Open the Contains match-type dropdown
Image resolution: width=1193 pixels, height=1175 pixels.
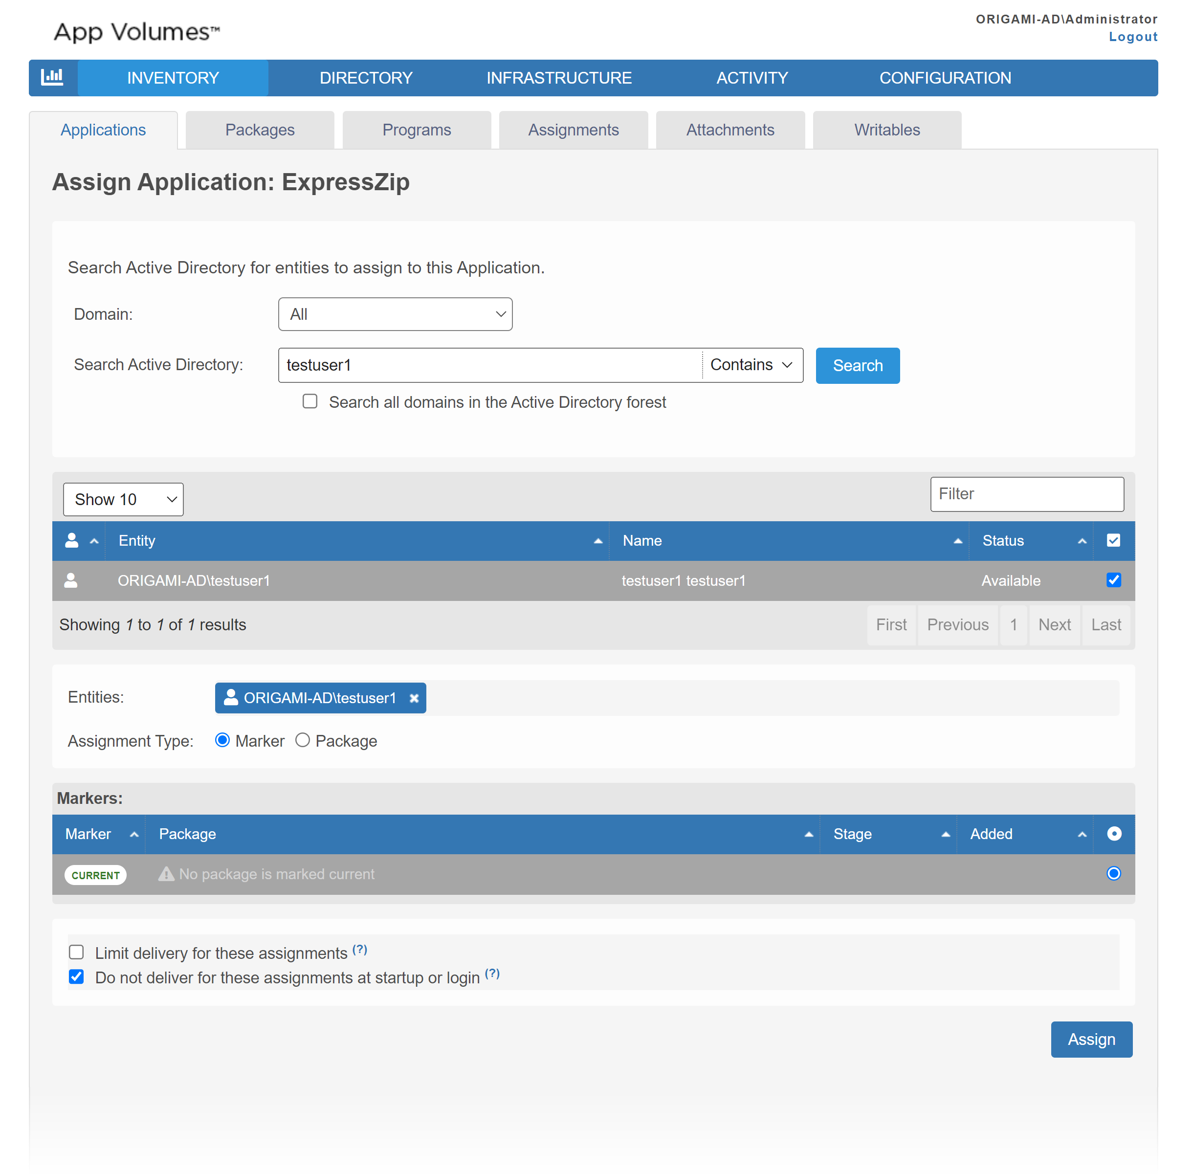coord(751,365)
